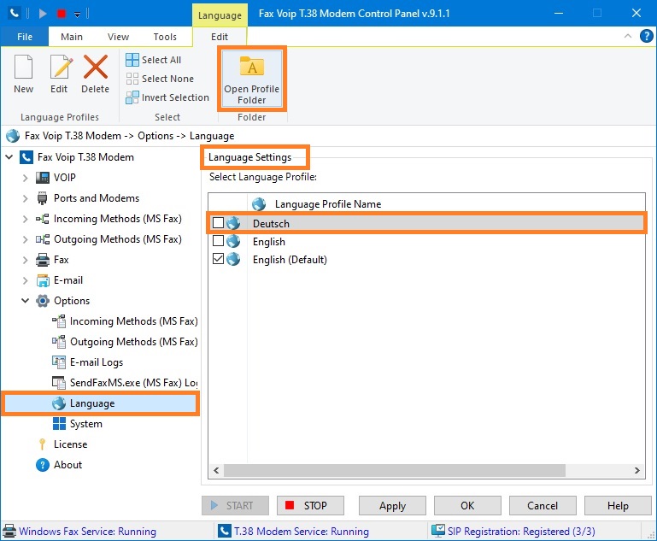
Task: Select Incoming Methods (MS Fax) under Options
Action: (133, 321)
